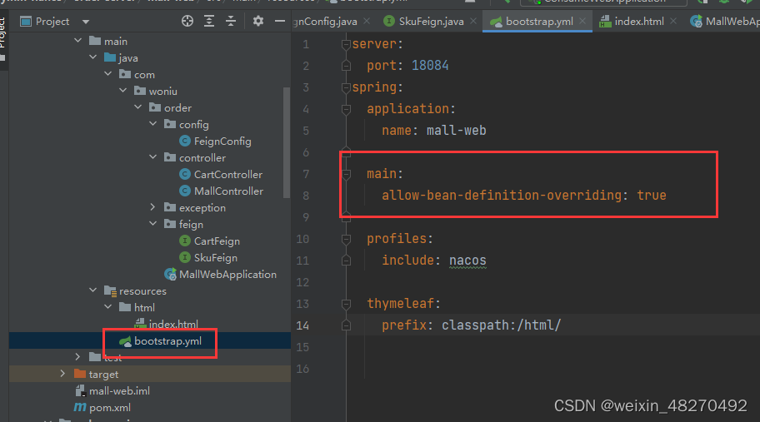Fold the server block in gutter
The height and width of the screenshot is (422, 760).
(x=346, y=44)
